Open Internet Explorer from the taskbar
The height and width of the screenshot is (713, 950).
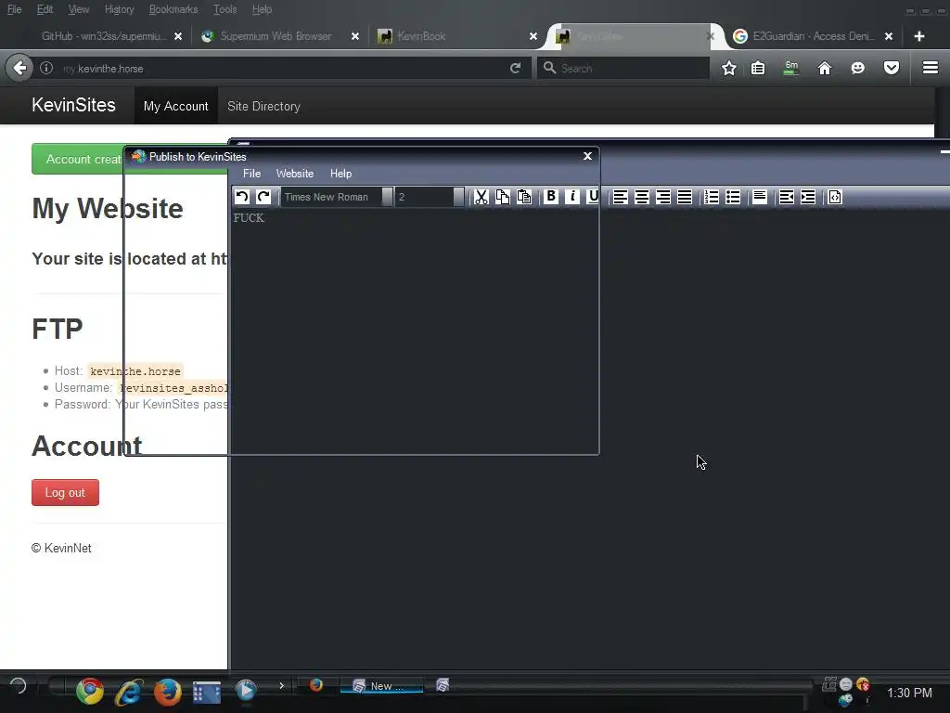pyautogui.click(x=129, y=691)
